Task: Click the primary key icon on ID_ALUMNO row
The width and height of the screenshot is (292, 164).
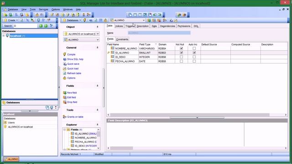Action: [109, 53]
